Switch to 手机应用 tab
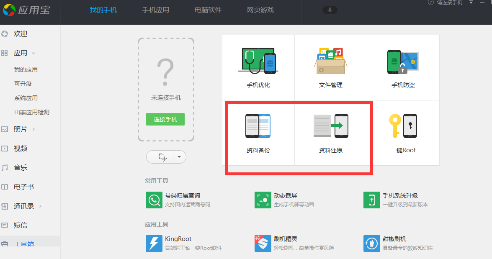The image size is (492, 259). point(156,10)
